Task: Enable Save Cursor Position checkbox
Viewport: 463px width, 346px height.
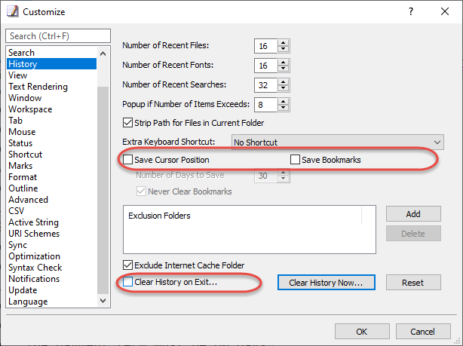Action: 128,160
